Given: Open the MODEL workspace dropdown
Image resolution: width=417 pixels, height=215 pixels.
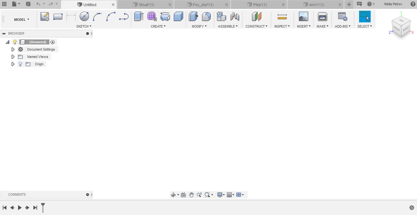Looking at the screenshot, I should 21,19.
